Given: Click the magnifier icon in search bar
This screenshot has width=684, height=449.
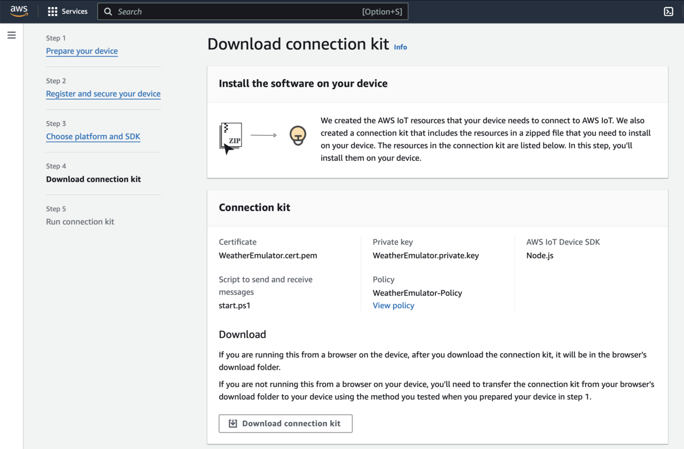Looking at the screenshot, I should click(108, 11).
